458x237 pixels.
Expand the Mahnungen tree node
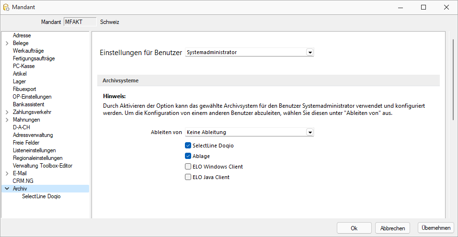click(7, 120)
